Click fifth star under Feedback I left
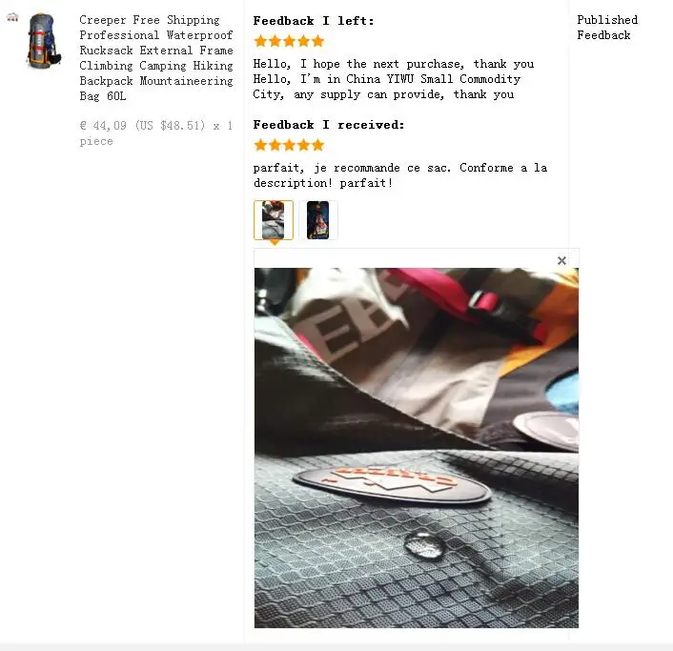 (317, 41)
